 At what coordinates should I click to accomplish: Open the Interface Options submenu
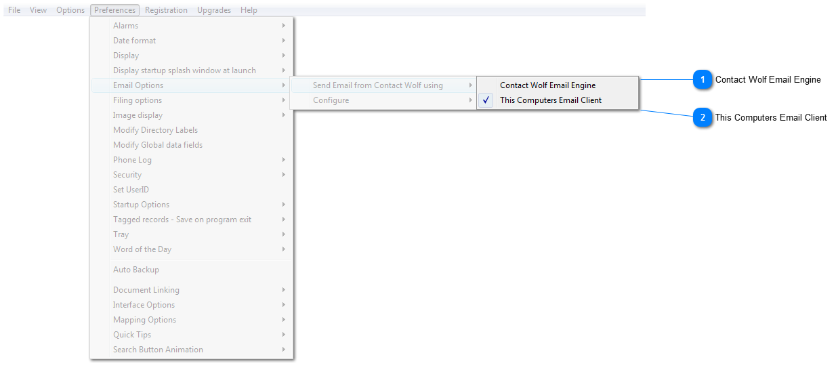[191, 305]
